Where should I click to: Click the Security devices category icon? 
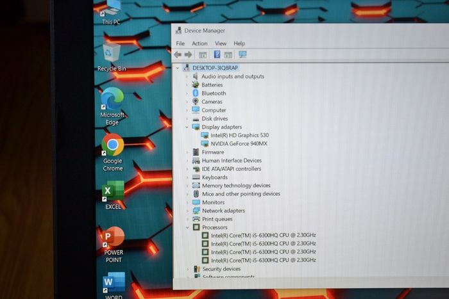[197, 269]
